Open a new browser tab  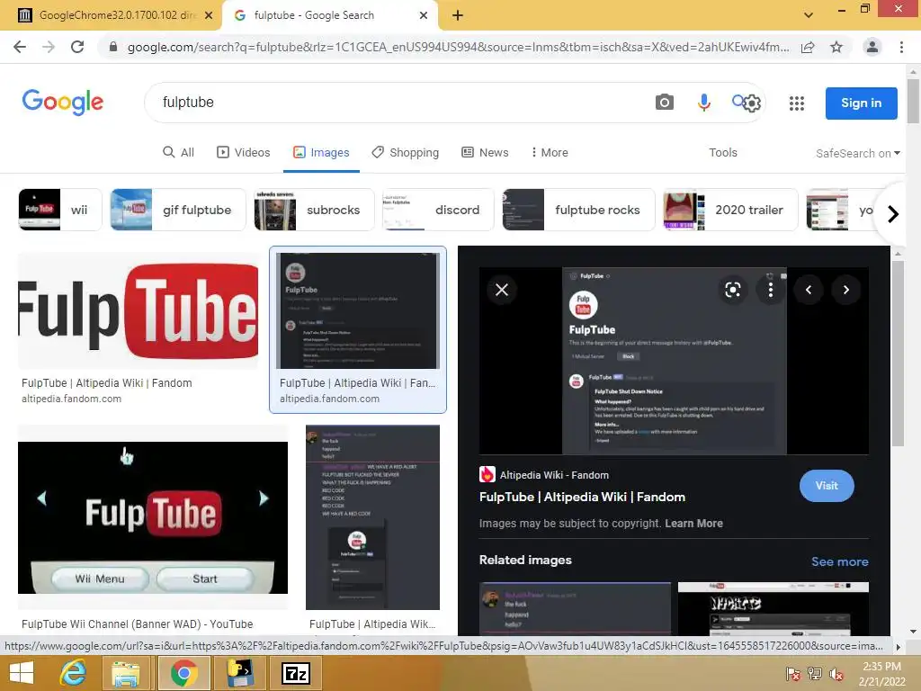(x=458, y=15)
